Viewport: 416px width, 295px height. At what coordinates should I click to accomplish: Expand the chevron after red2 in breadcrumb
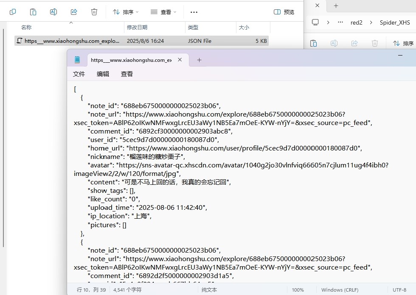tap(371, 22)
